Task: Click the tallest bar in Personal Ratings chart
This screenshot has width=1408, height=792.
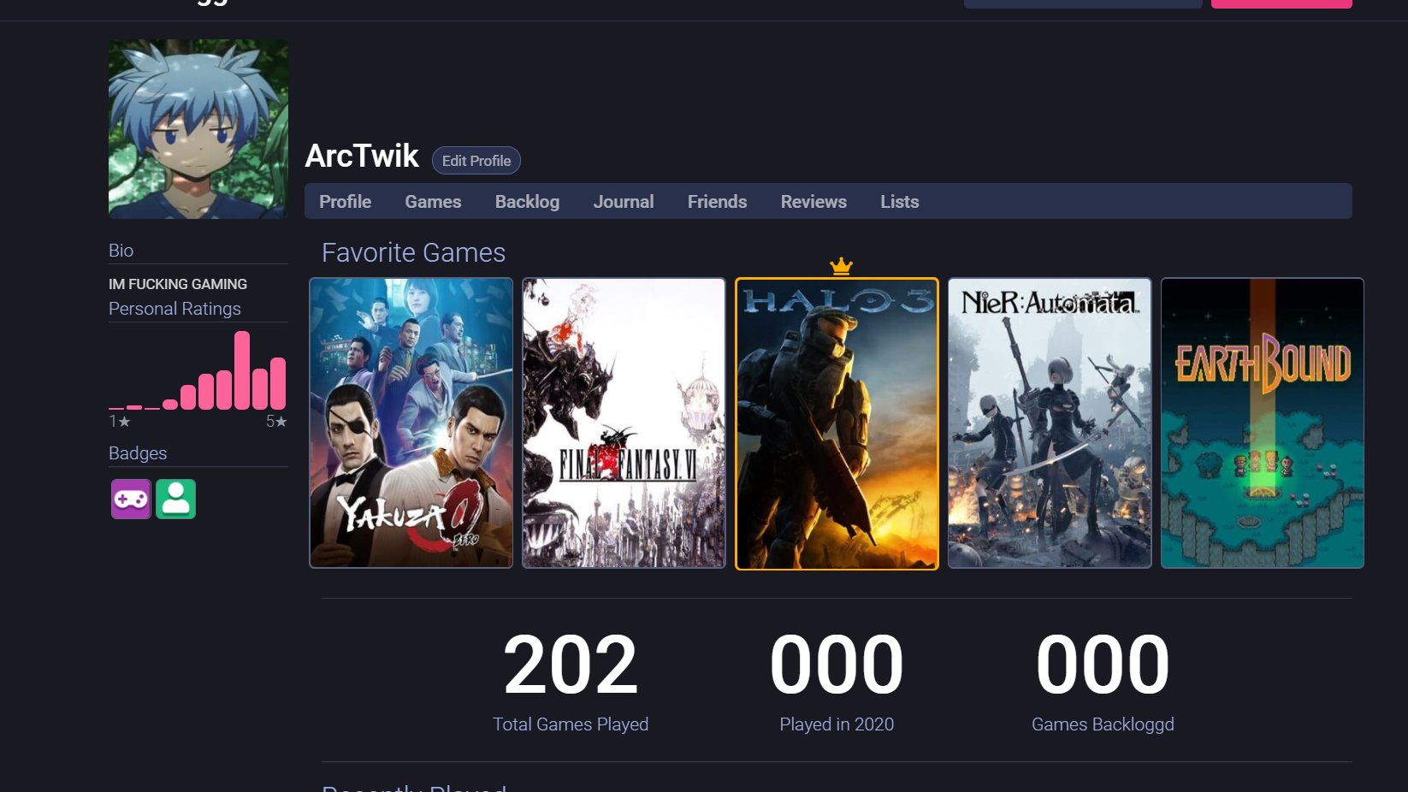Action: [x=242, y=370]
